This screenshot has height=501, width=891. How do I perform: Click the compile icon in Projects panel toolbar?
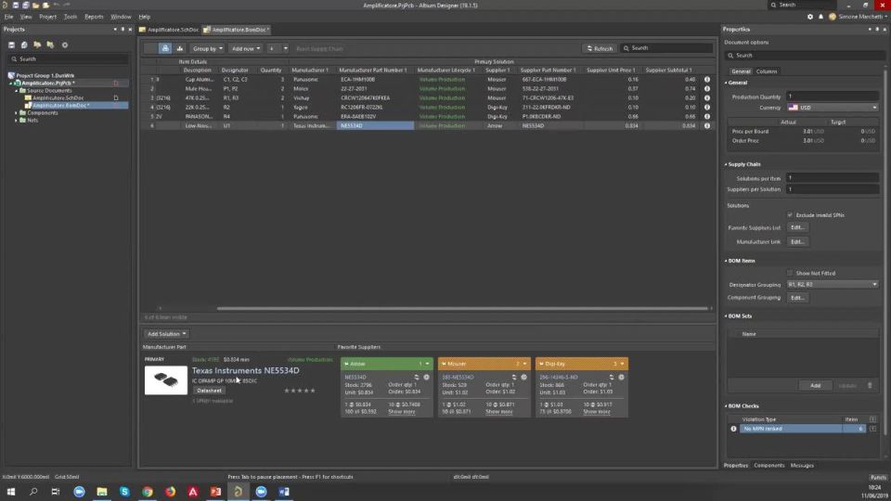(x=24, y=45)
